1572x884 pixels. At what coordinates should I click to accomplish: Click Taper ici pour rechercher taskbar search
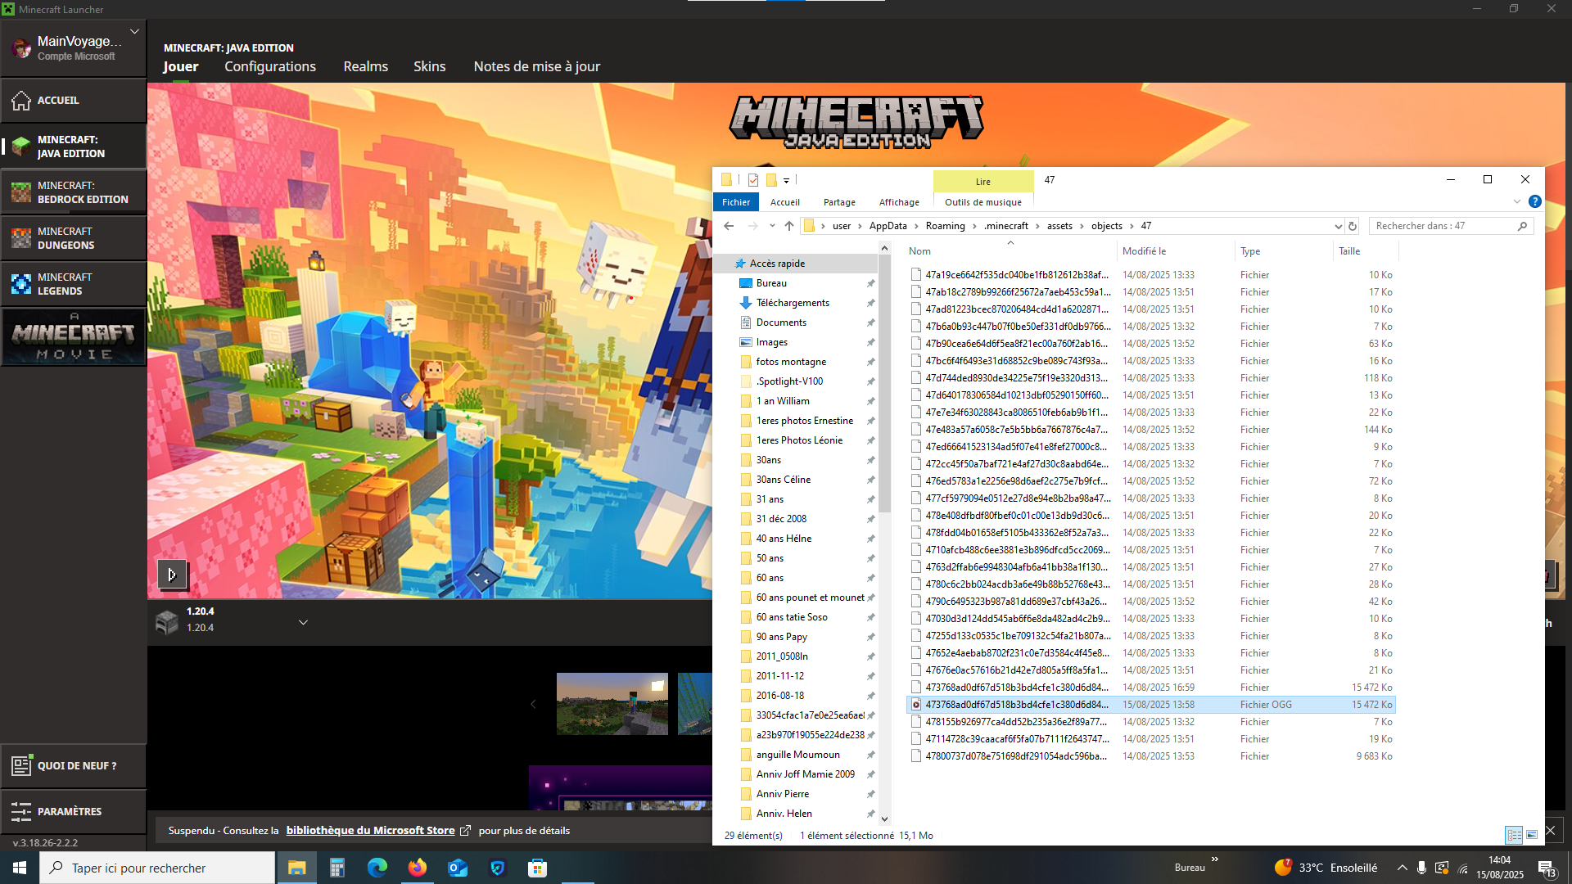pyautogui.click(x=157, y=868)
